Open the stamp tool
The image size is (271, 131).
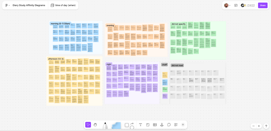[162, 125]
